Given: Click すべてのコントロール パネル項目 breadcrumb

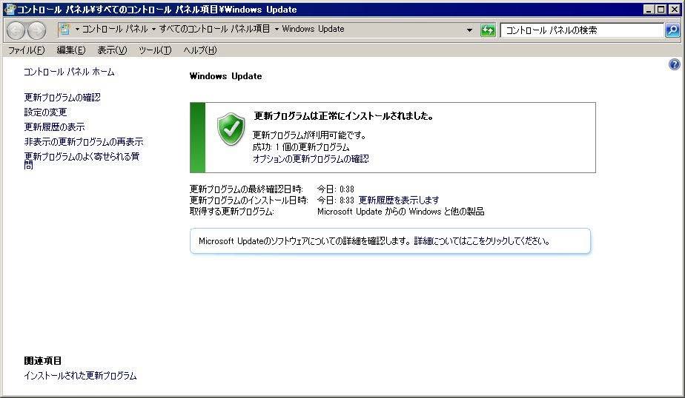Looking at the screenshot, I should [214, 29].
